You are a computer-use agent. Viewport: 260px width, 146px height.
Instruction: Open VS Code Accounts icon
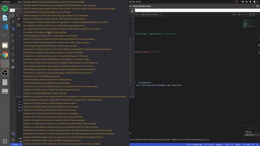pyautogui.click(x=13, y=133)
